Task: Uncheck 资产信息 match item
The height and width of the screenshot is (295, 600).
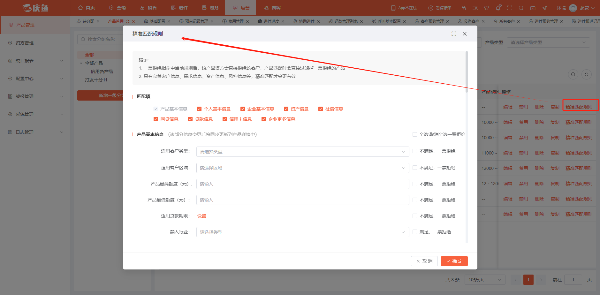Action: click(x=286, y=109)
